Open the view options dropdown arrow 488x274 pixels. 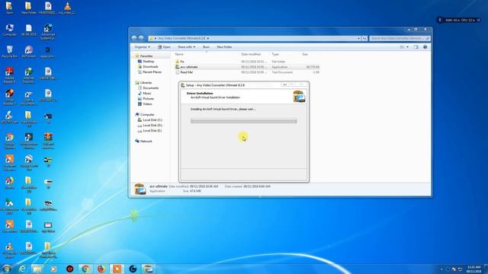click(x=407, y=47)
